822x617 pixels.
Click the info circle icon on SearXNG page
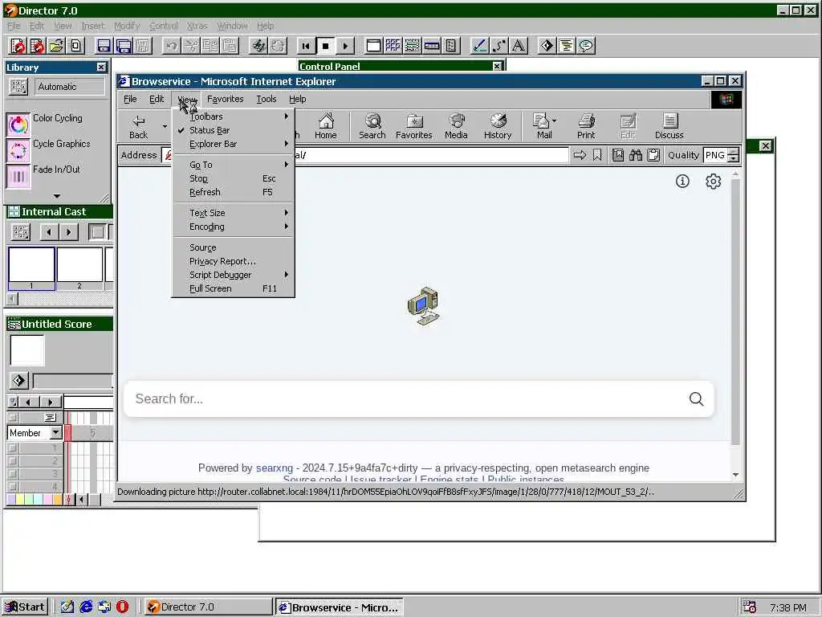point(682,181)
